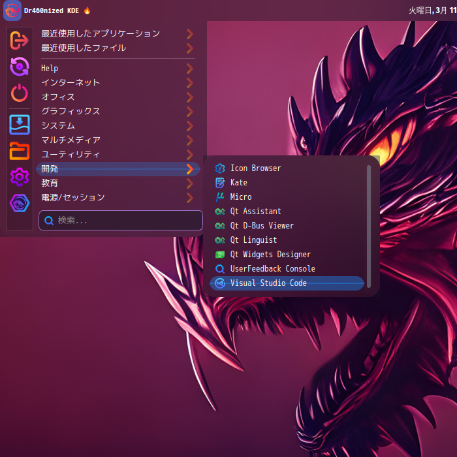Click the Qt Widgets Designer green icon
Screen dimensions: 457x457
220,255
